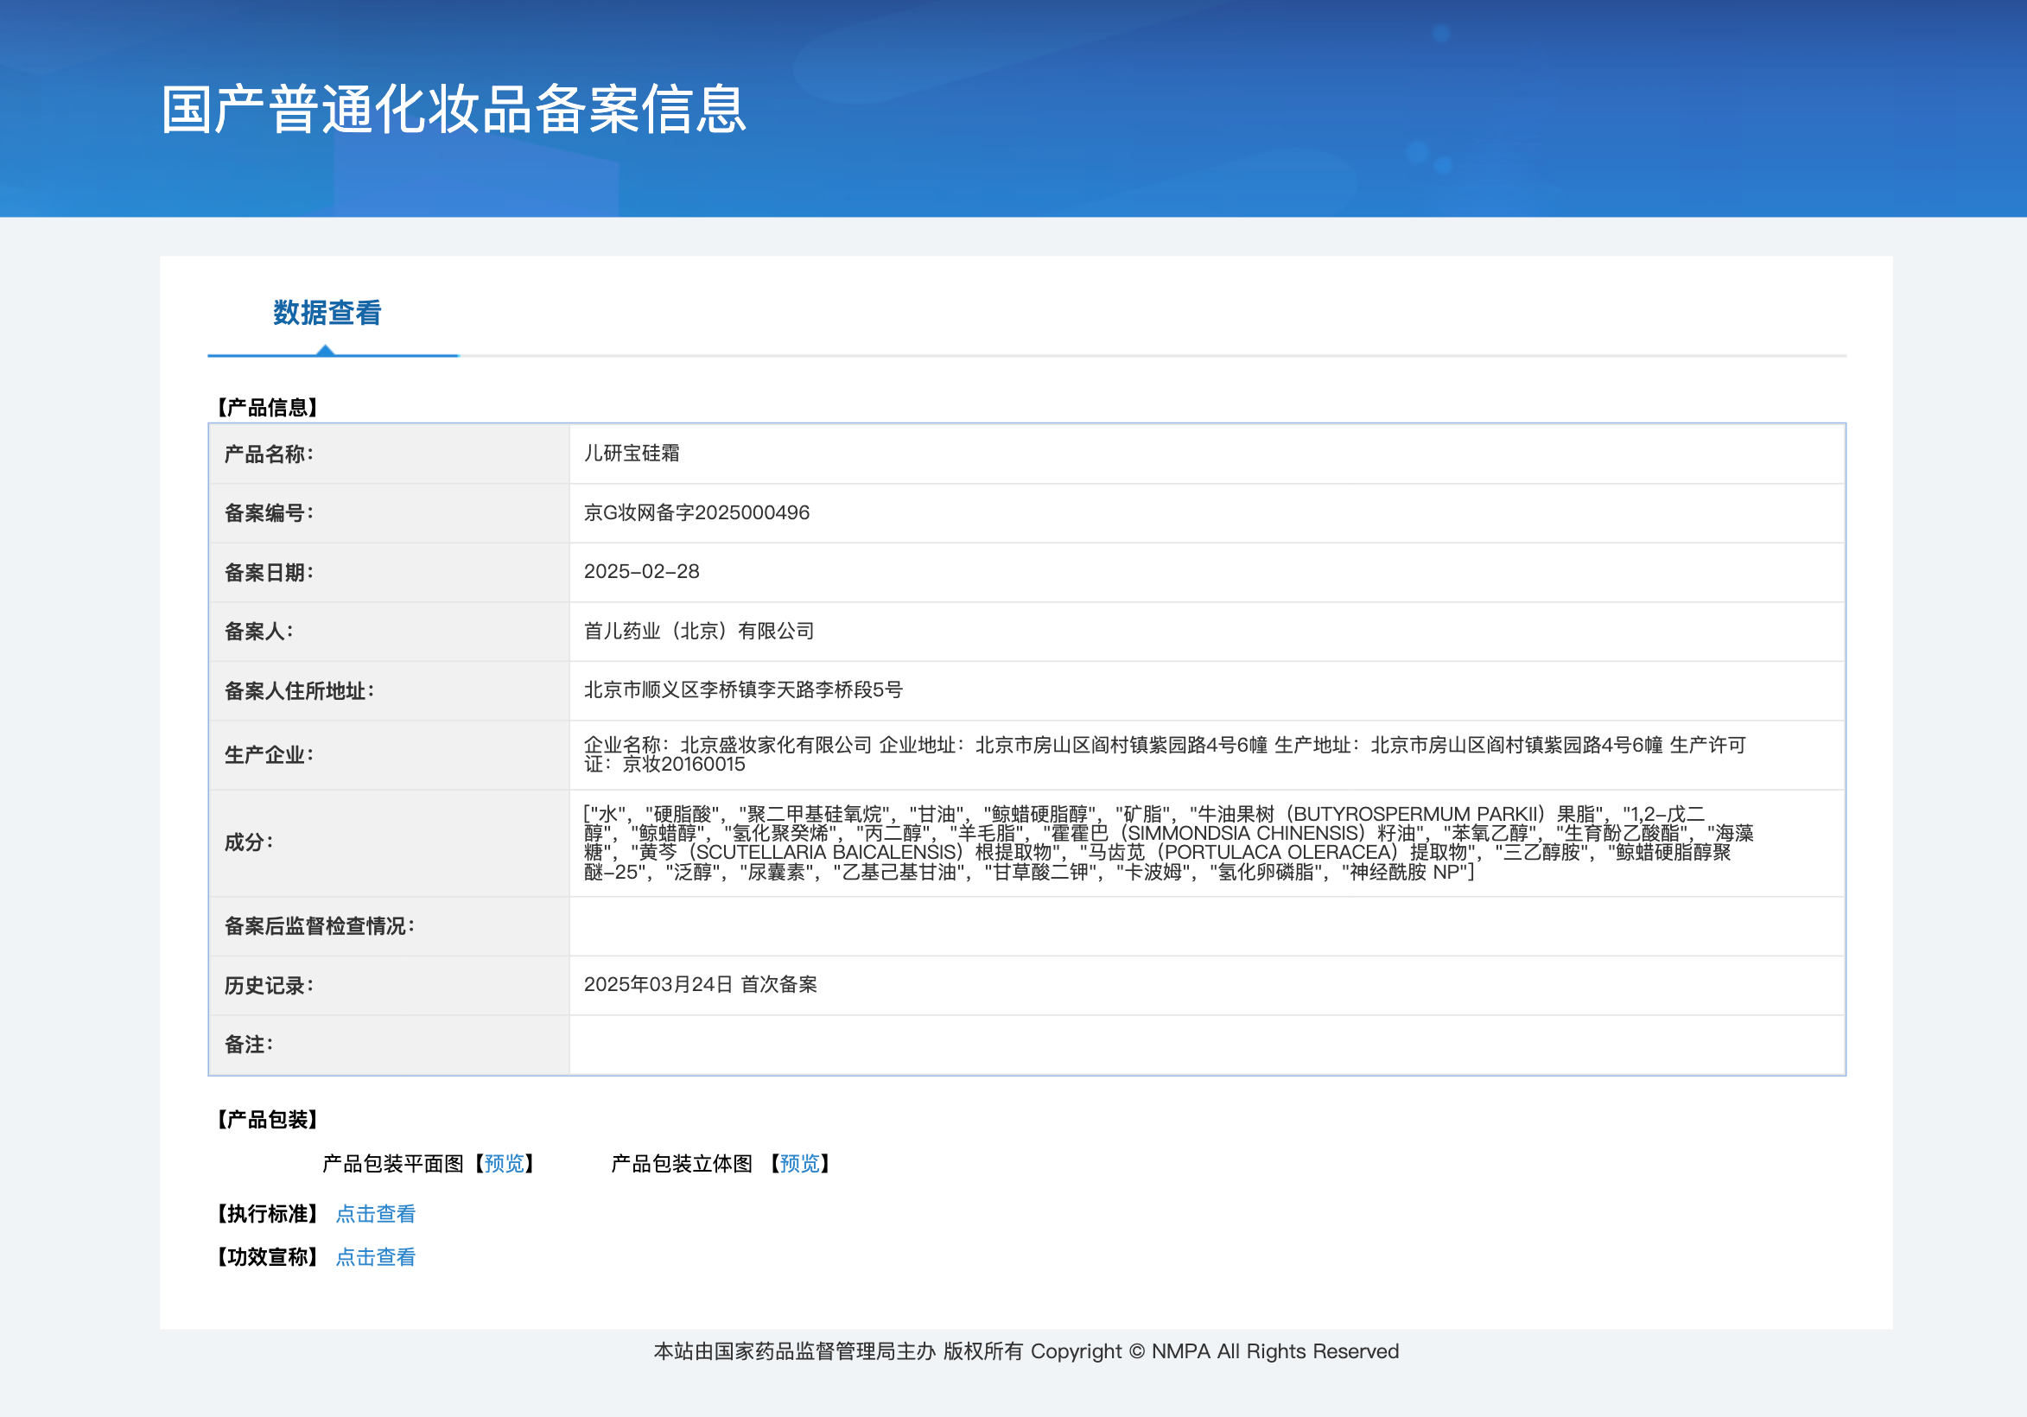Image resolution: width=2027 pixels, height=1417 pixels.
Task: Click the filing date 2025-02-28
Action: [641, 572]
